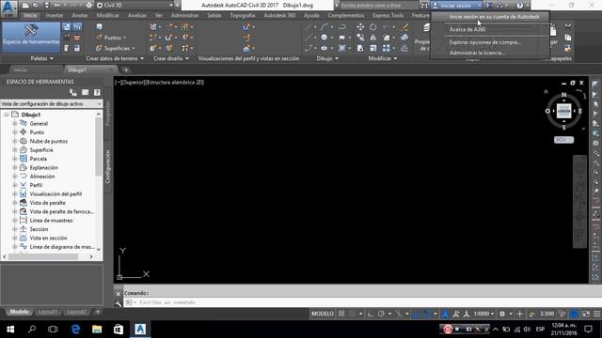Select the Array tool in the Modificar panel
Image resolution: width=602 pixels, height=338 pixels.
tap(386, 48)
